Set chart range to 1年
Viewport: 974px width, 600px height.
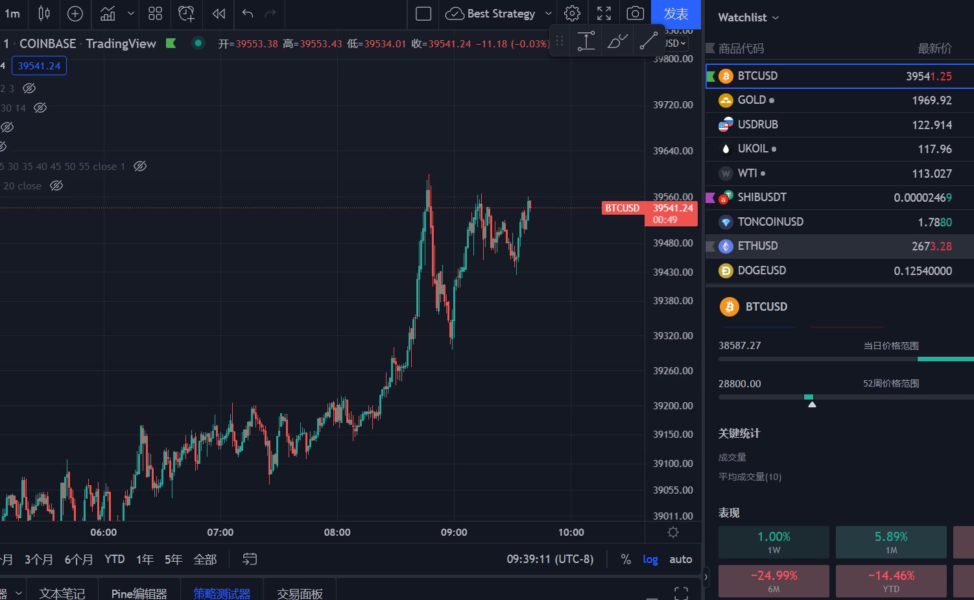coord(145,559)
